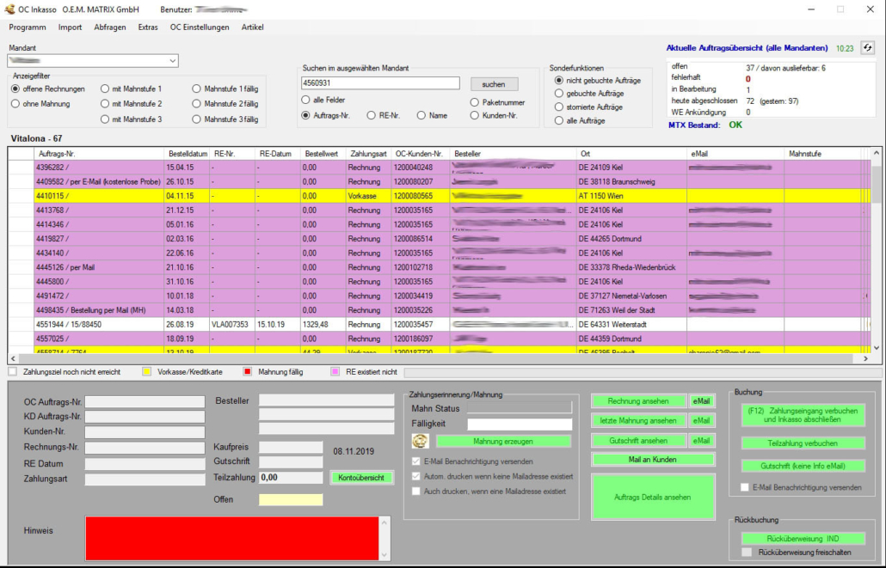This screenshot has height=568, width=886.
Task: Click the yellow Vorkasse/Kreditkarte legend swatch
Action: [x=146, y=372]
